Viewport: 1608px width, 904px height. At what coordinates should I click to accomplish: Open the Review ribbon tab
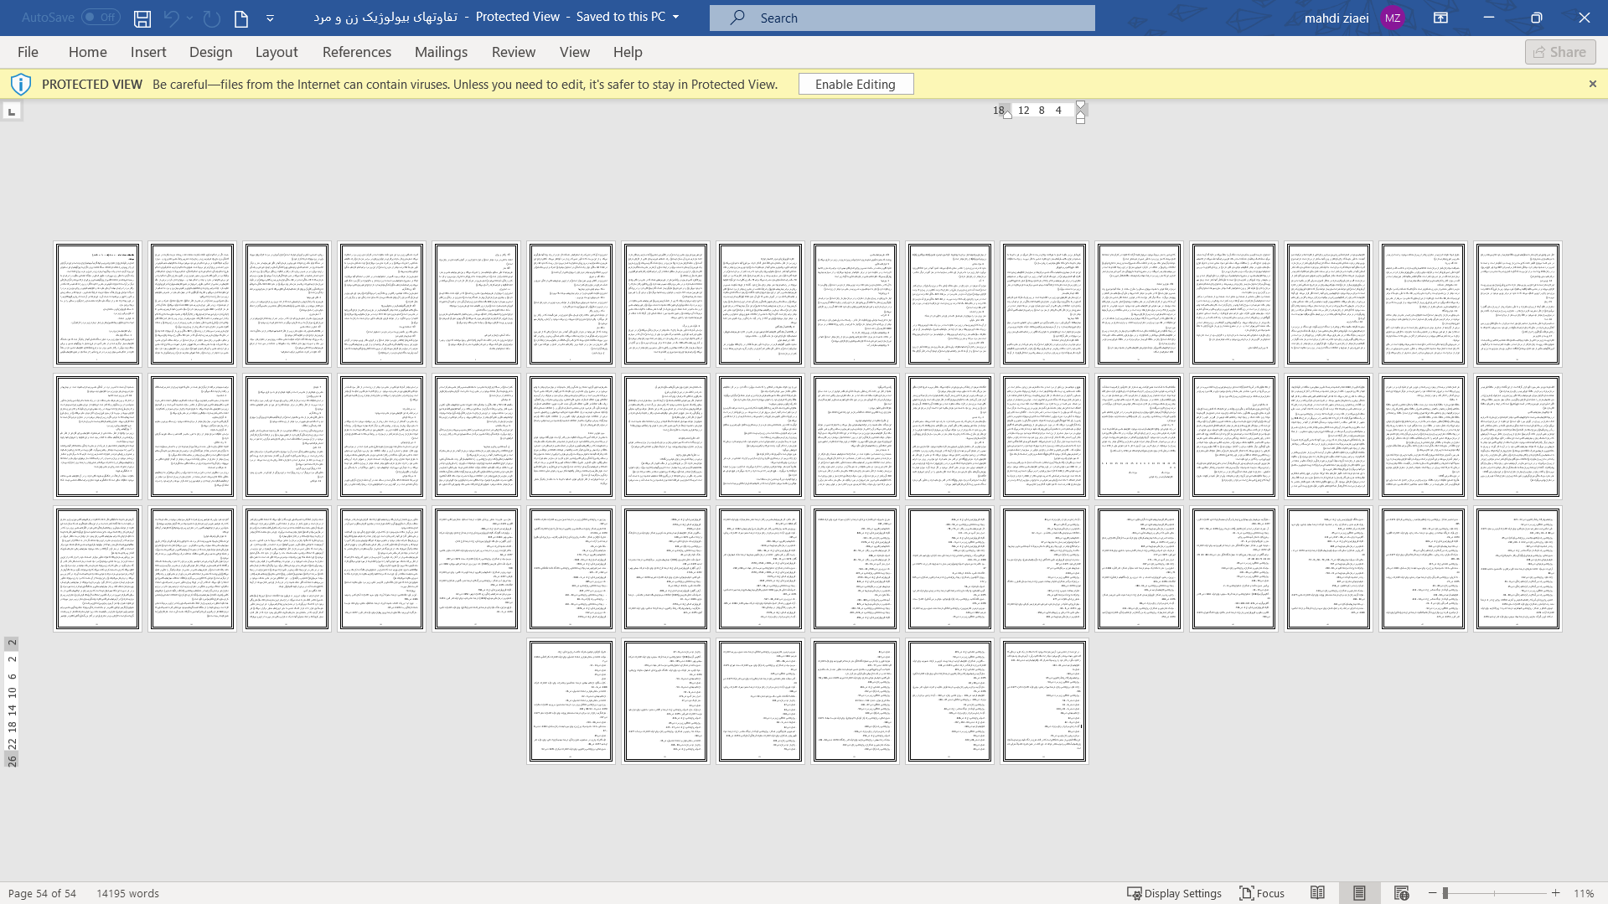coord(514,52)
